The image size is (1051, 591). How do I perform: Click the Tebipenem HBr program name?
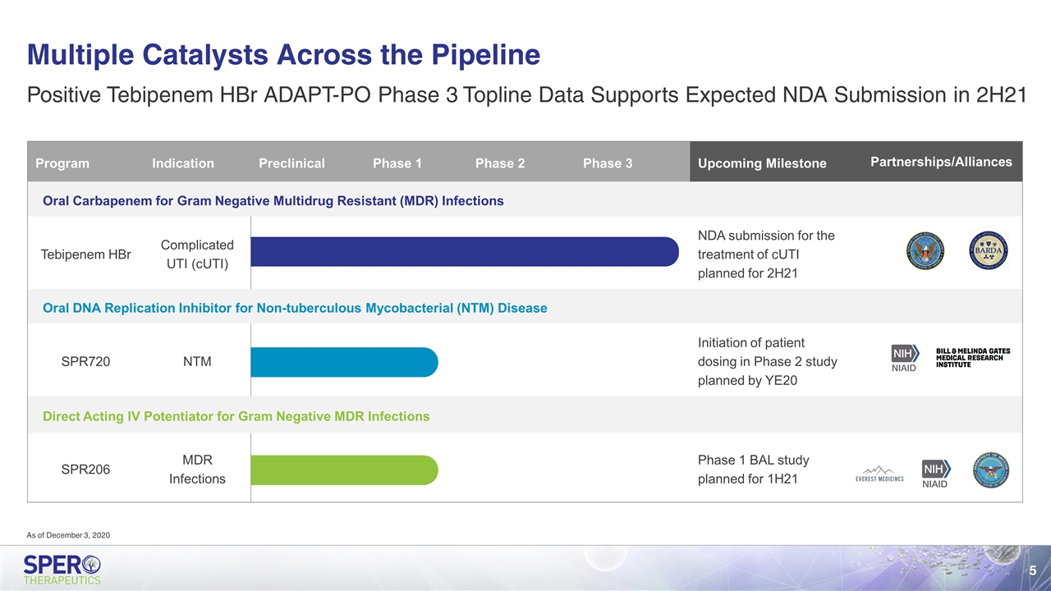coord(85,254)
